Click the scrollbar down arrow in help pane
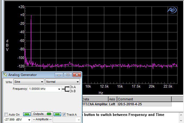The image size is (184, 123). (181, 121)
